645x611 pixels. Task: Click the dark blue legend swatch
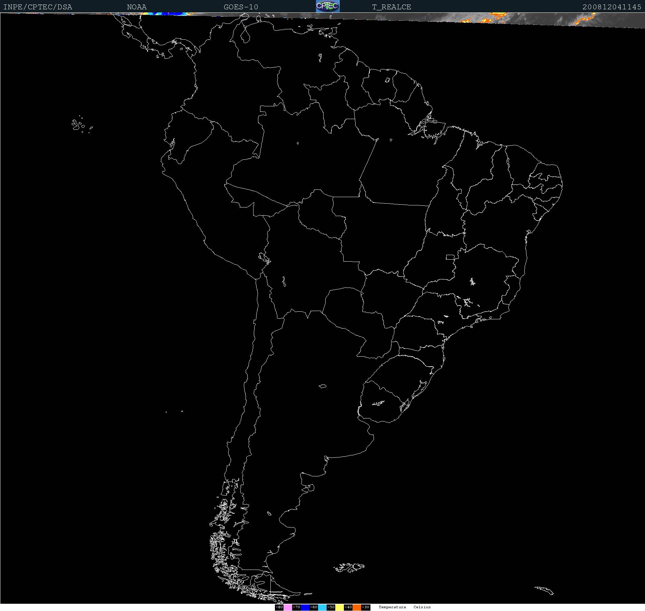305,607
